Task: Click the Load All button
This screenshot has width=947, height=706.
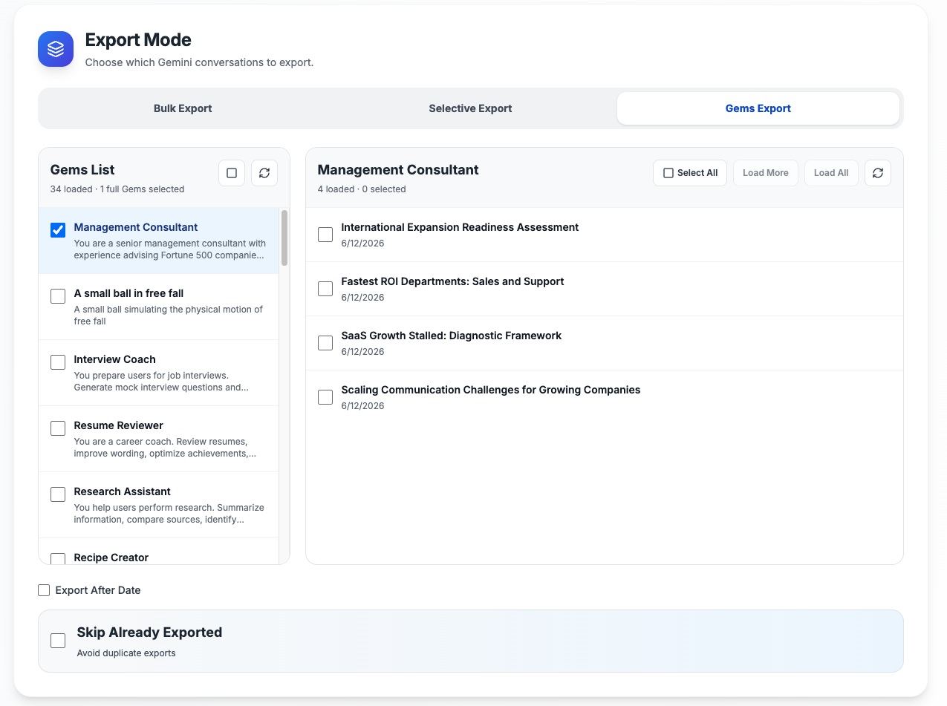Action: coord(831,173)
